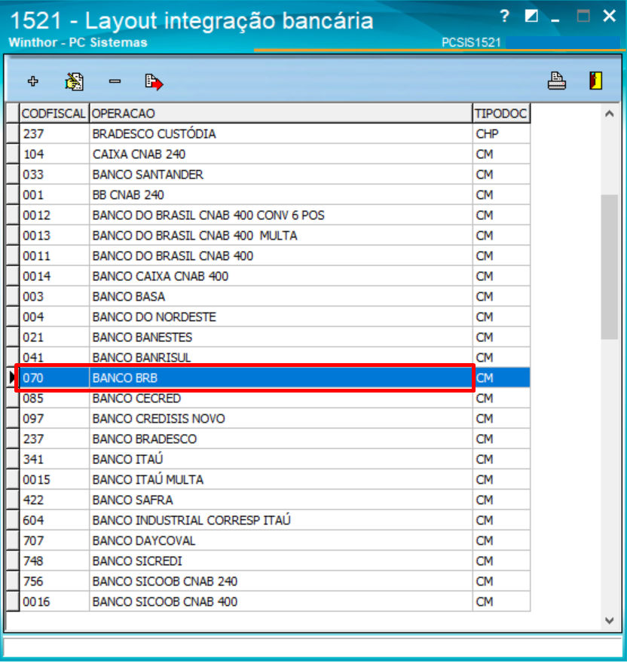Screen dimensions: 627x663
Task: Click the OPERACAO column header
Action: pos(280,113)
